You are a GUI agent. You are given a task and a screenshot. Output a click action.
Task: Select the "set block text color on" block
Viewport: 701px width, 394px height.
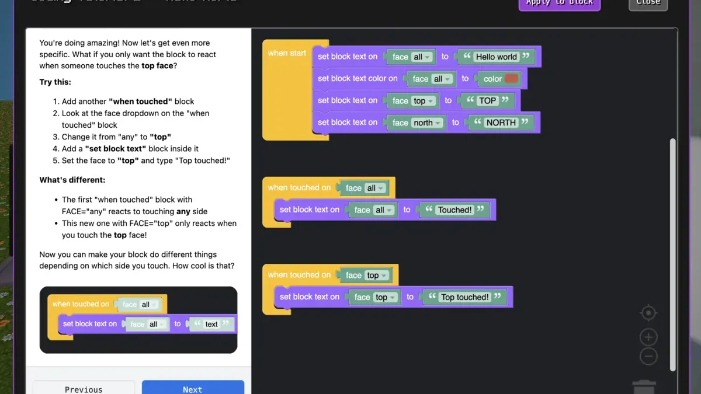coord(358,79)
